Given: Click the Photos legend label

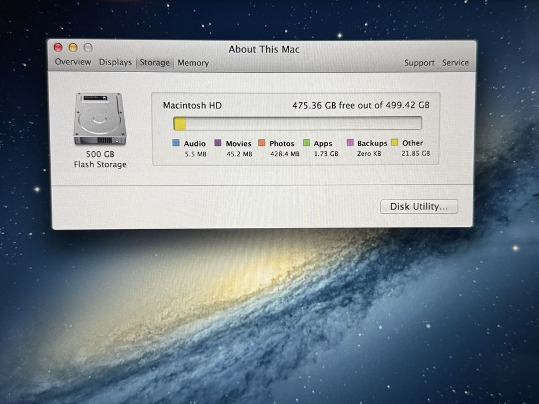Looking at the screenshot, I should (x=282, y=144).
